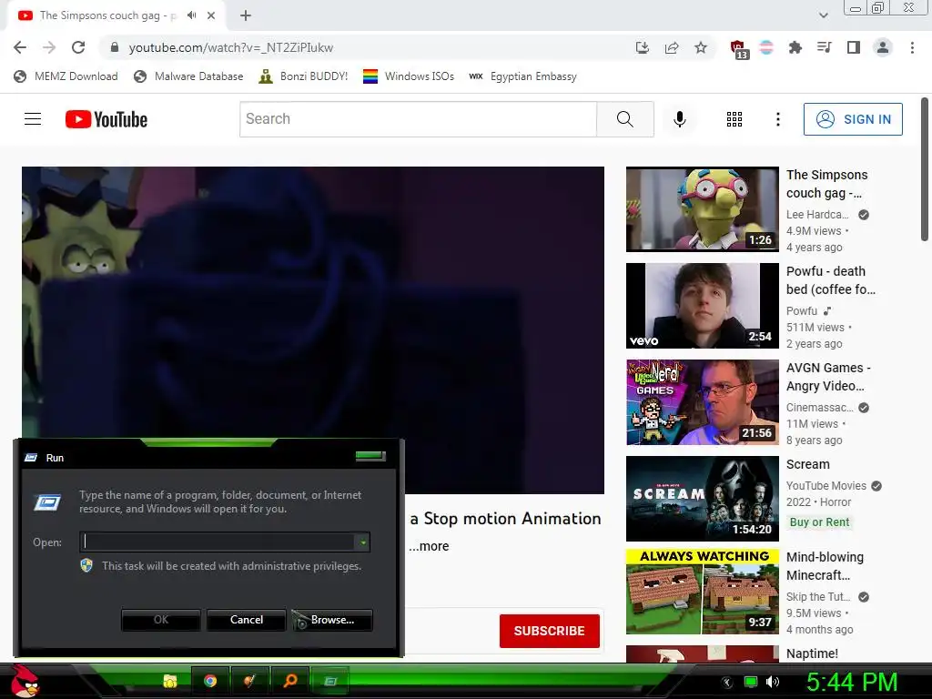932x699 pixels.
Task: Open Always Watching Minecraft thumbnail
Action: 702,592
